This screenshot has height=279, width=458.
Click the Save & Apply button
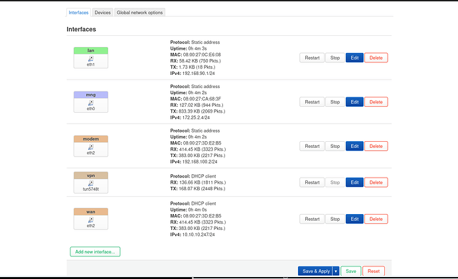click(x=315, y=271)
